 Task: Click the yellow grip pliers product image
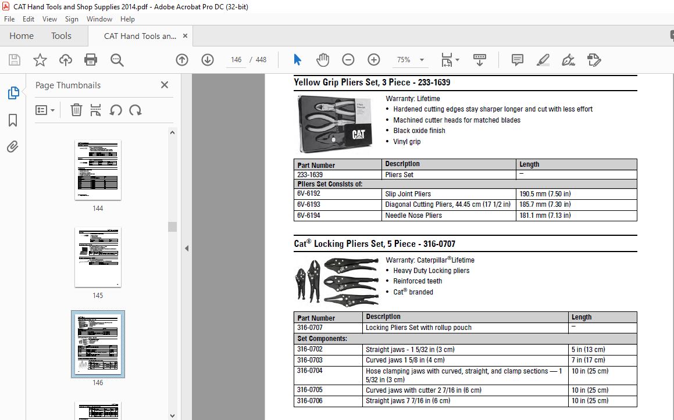coord(335,124)
